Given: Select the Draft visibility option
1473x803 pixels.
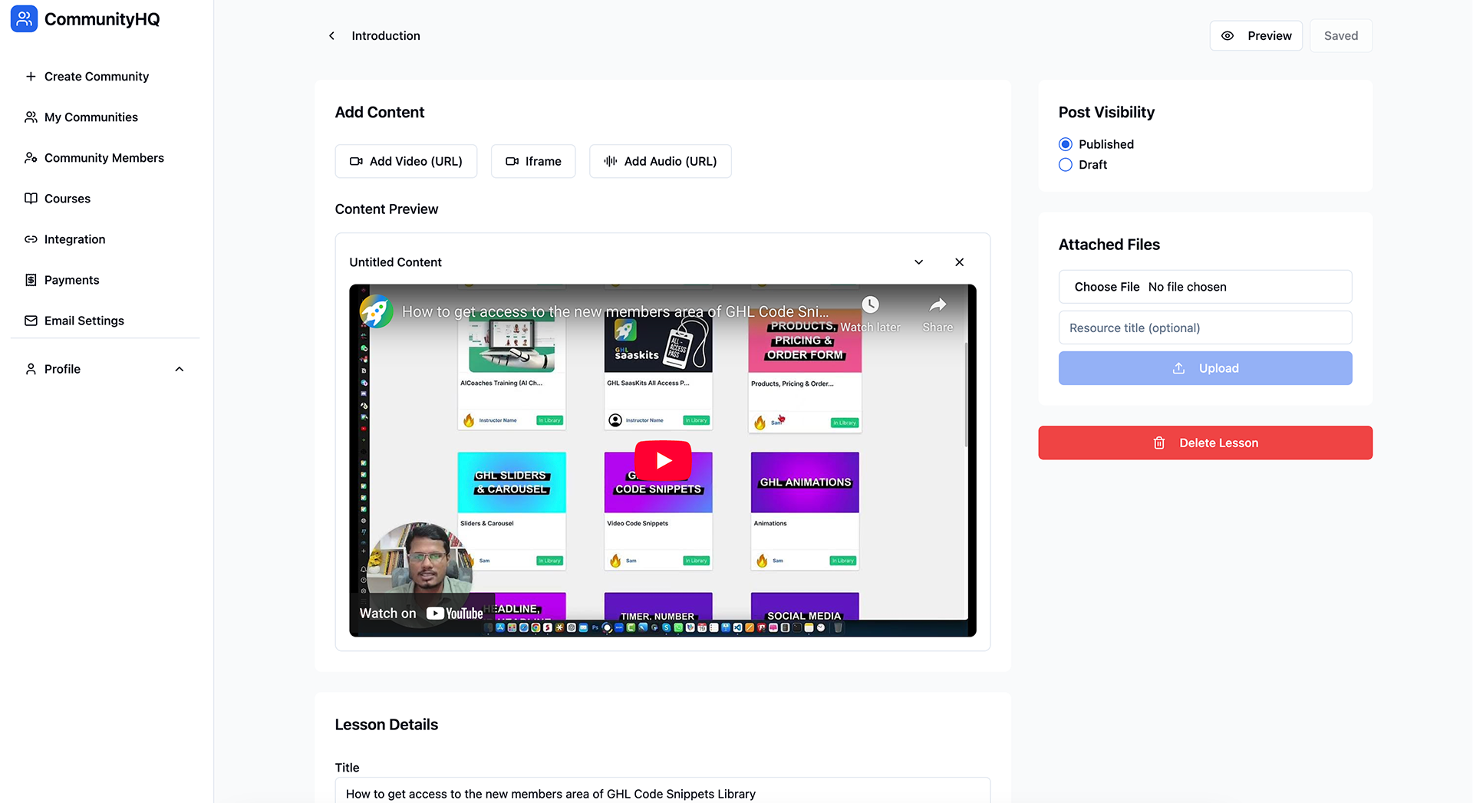Looking at the screenshot, I should click(1066, 165).
